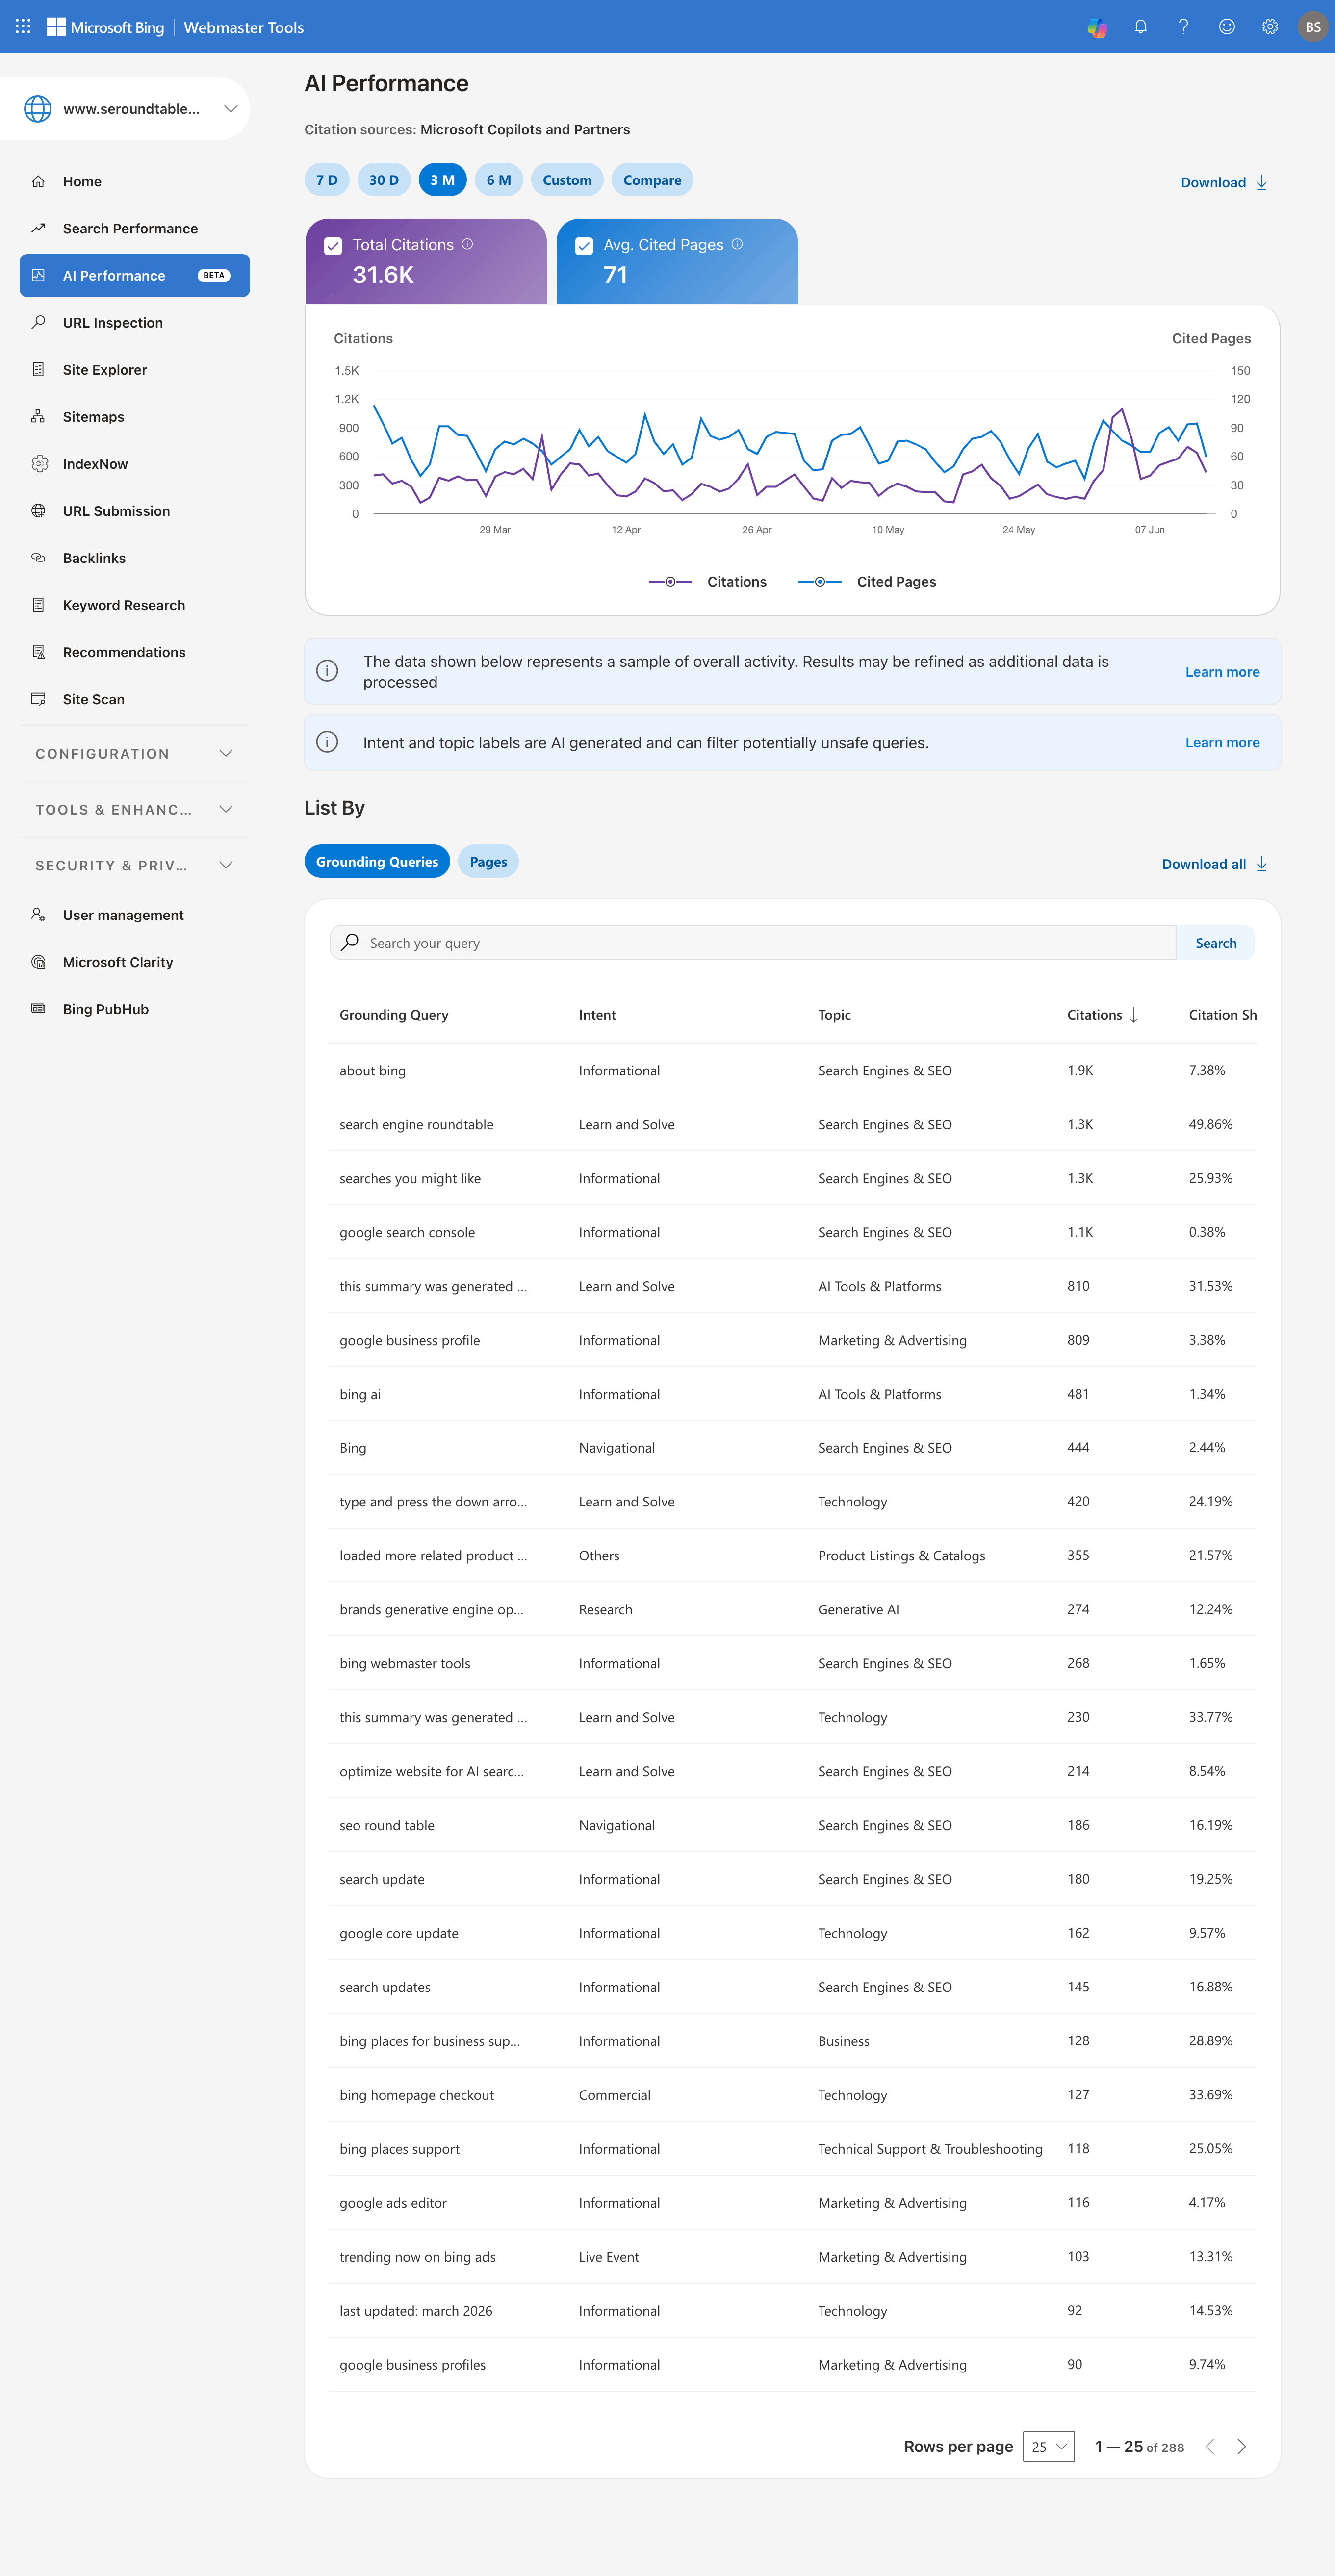Click the 'google search console' query
1335x2576 pixels.
407,1232
